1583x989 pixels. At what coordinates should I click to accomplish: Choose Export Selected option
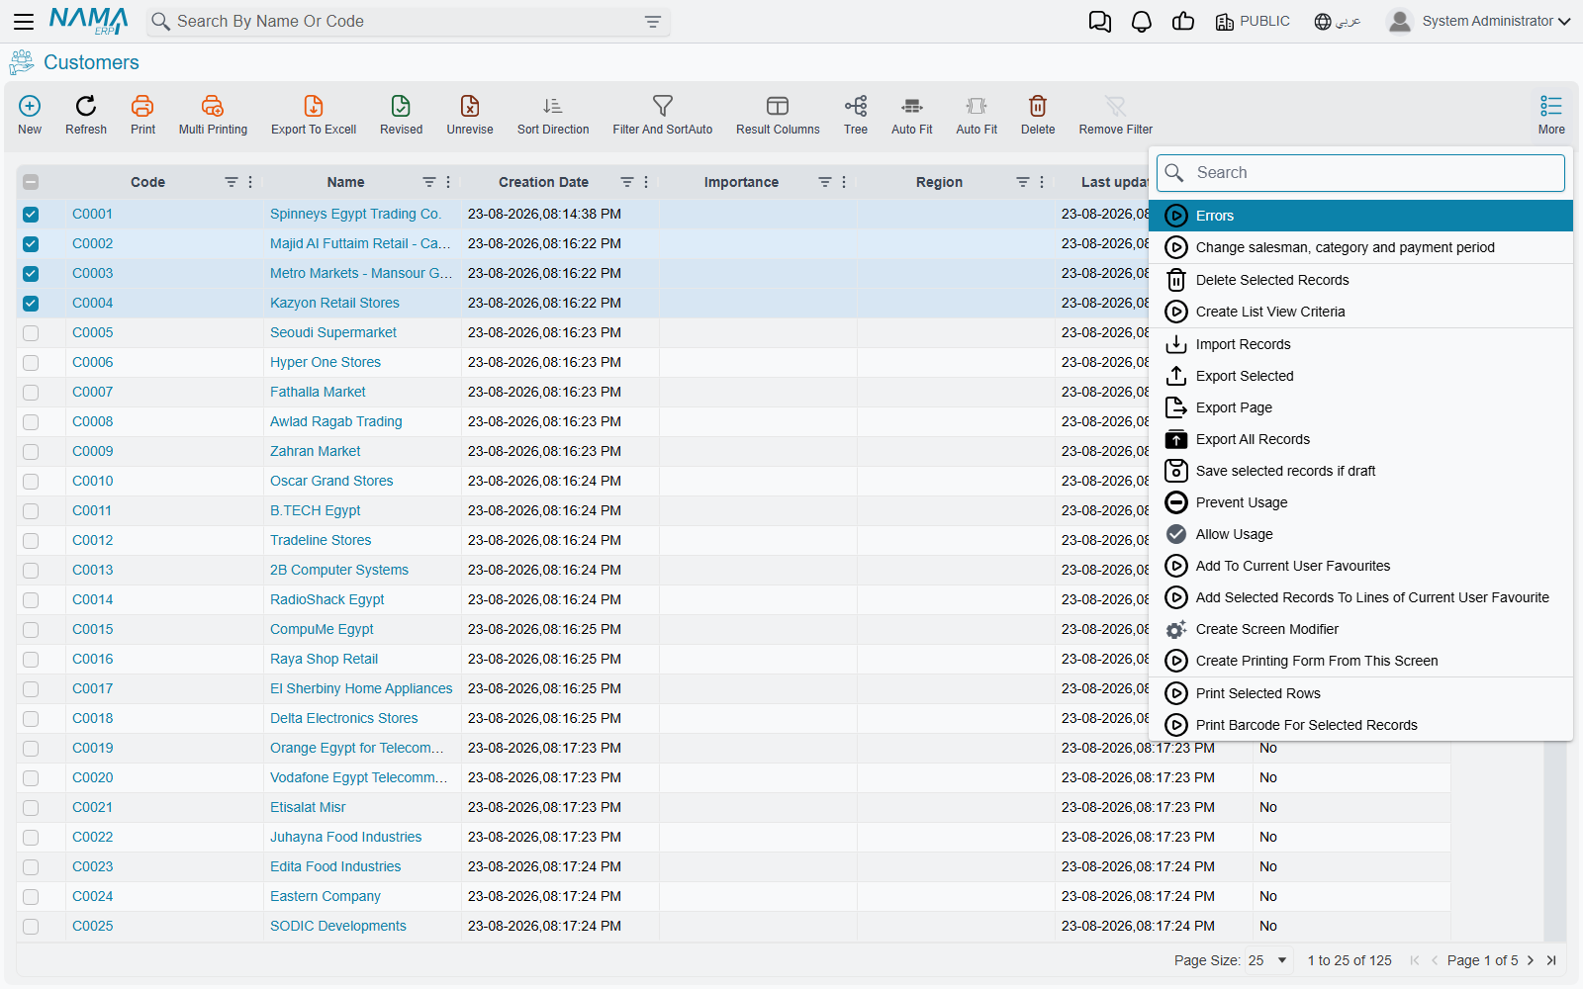[1360, 376]
